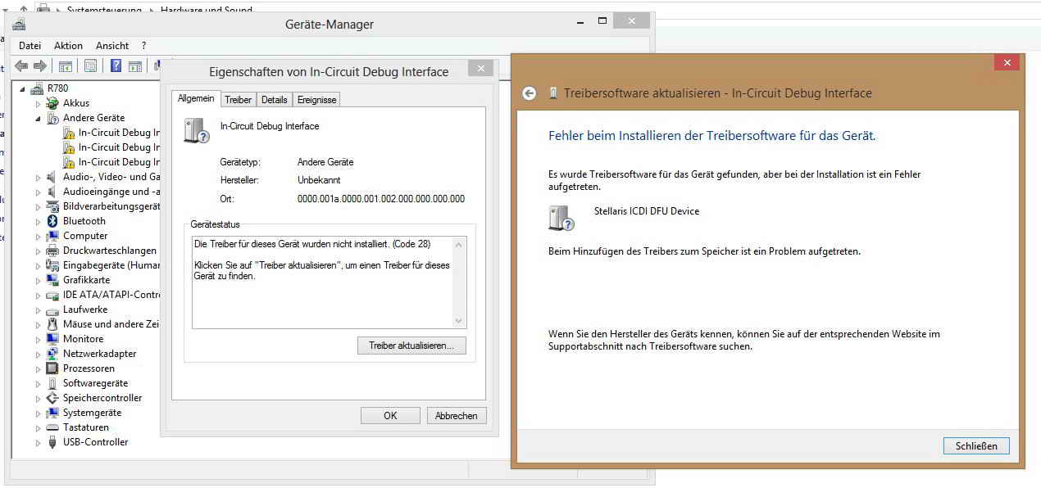Image resolution: width=1041 pixels, height=488 pixels.
Task: Expand the Monitore category arrow
Action: click(x=38, y=339)
